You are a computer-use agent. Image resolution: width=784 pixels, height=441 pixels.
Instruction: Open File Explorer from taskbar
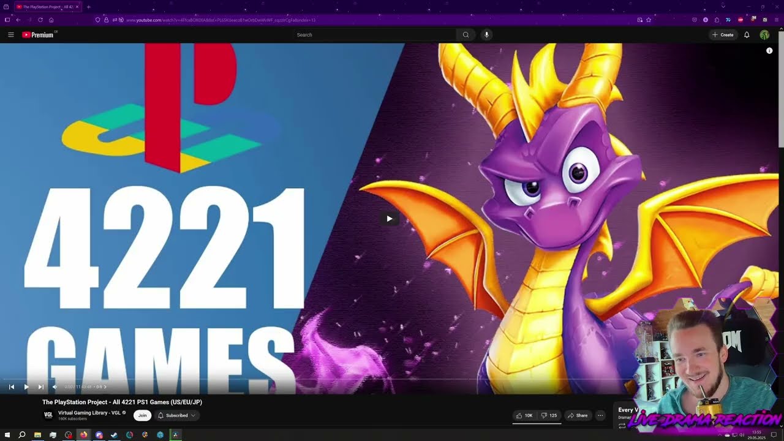coord(37,435)
